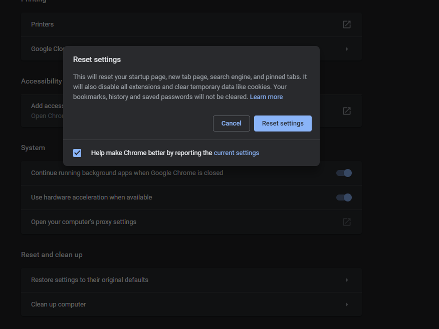Uncheck Help make Chrome better reporting checkbox
This screenshot has height=329, width=439.
[x=77, y=152]
